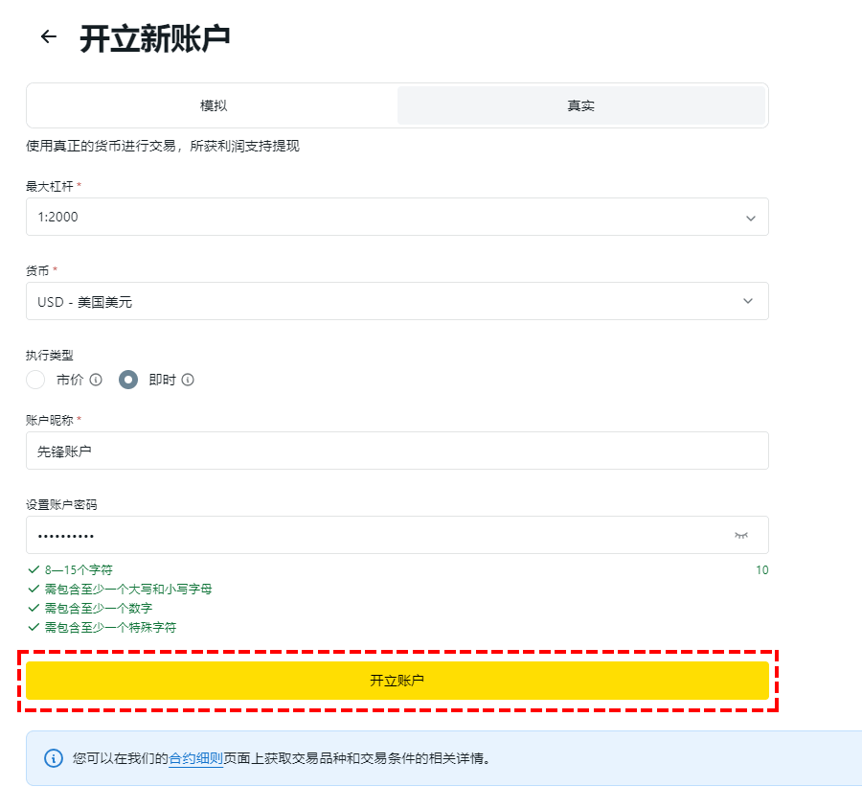
Task: Switch to the 模拟 account tab
Action: tap(213, 105)
